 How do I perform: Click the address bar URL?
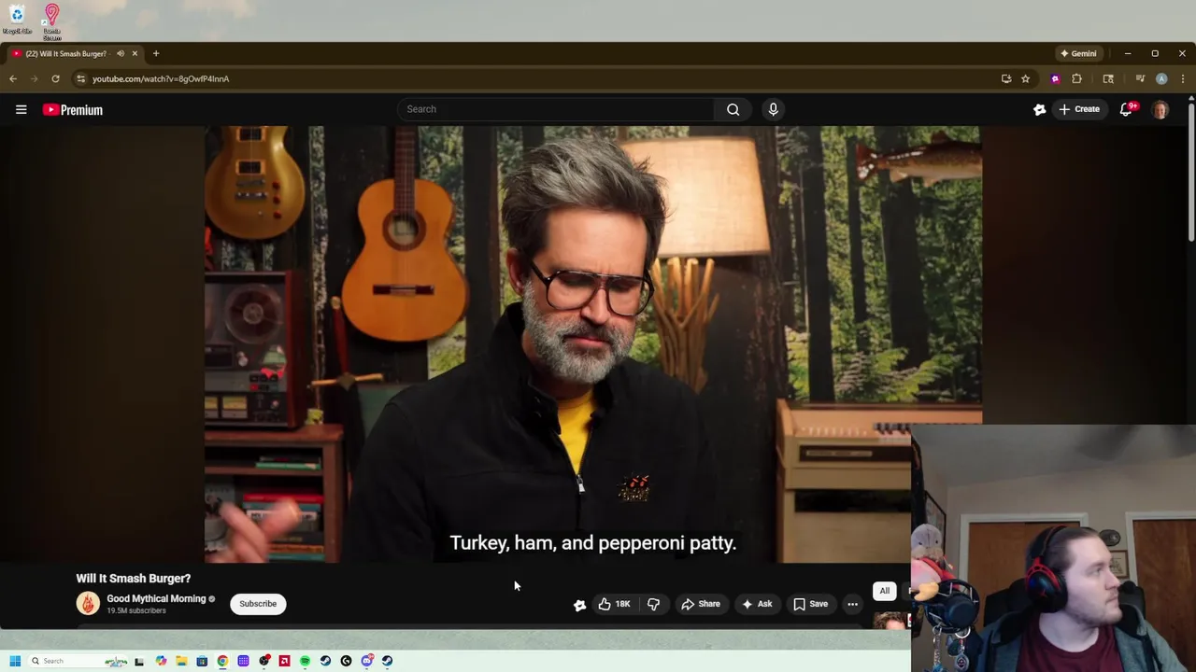[x=161, y=78]
